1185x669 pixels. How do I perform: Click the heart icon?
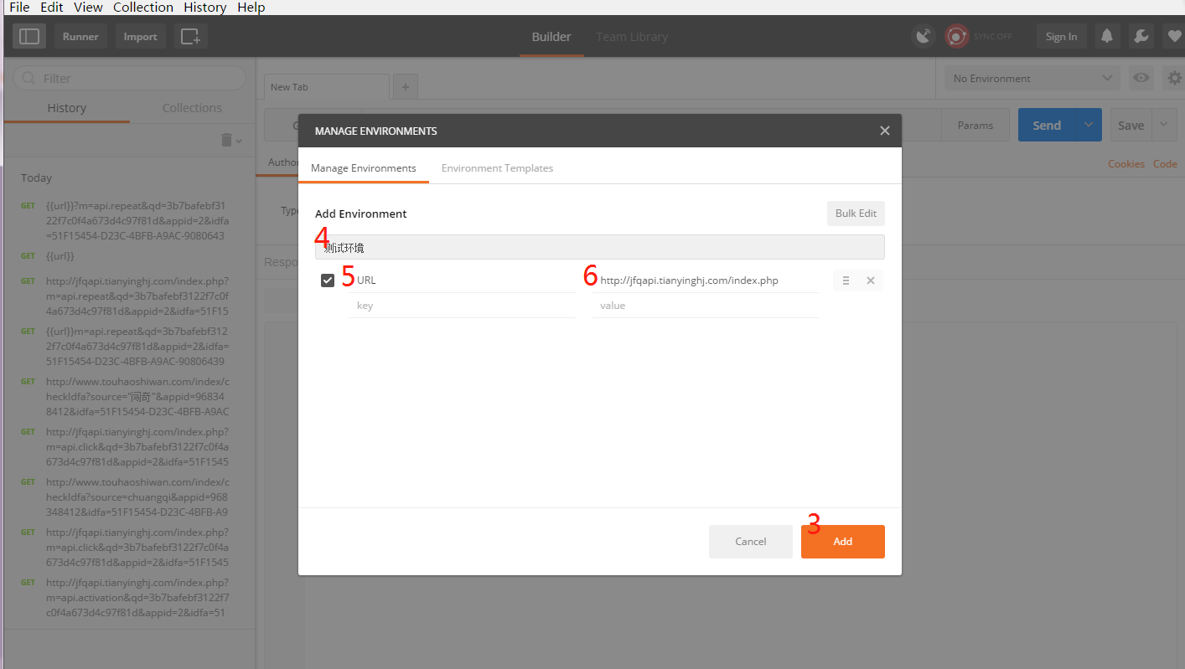(x=1173, y=36)
